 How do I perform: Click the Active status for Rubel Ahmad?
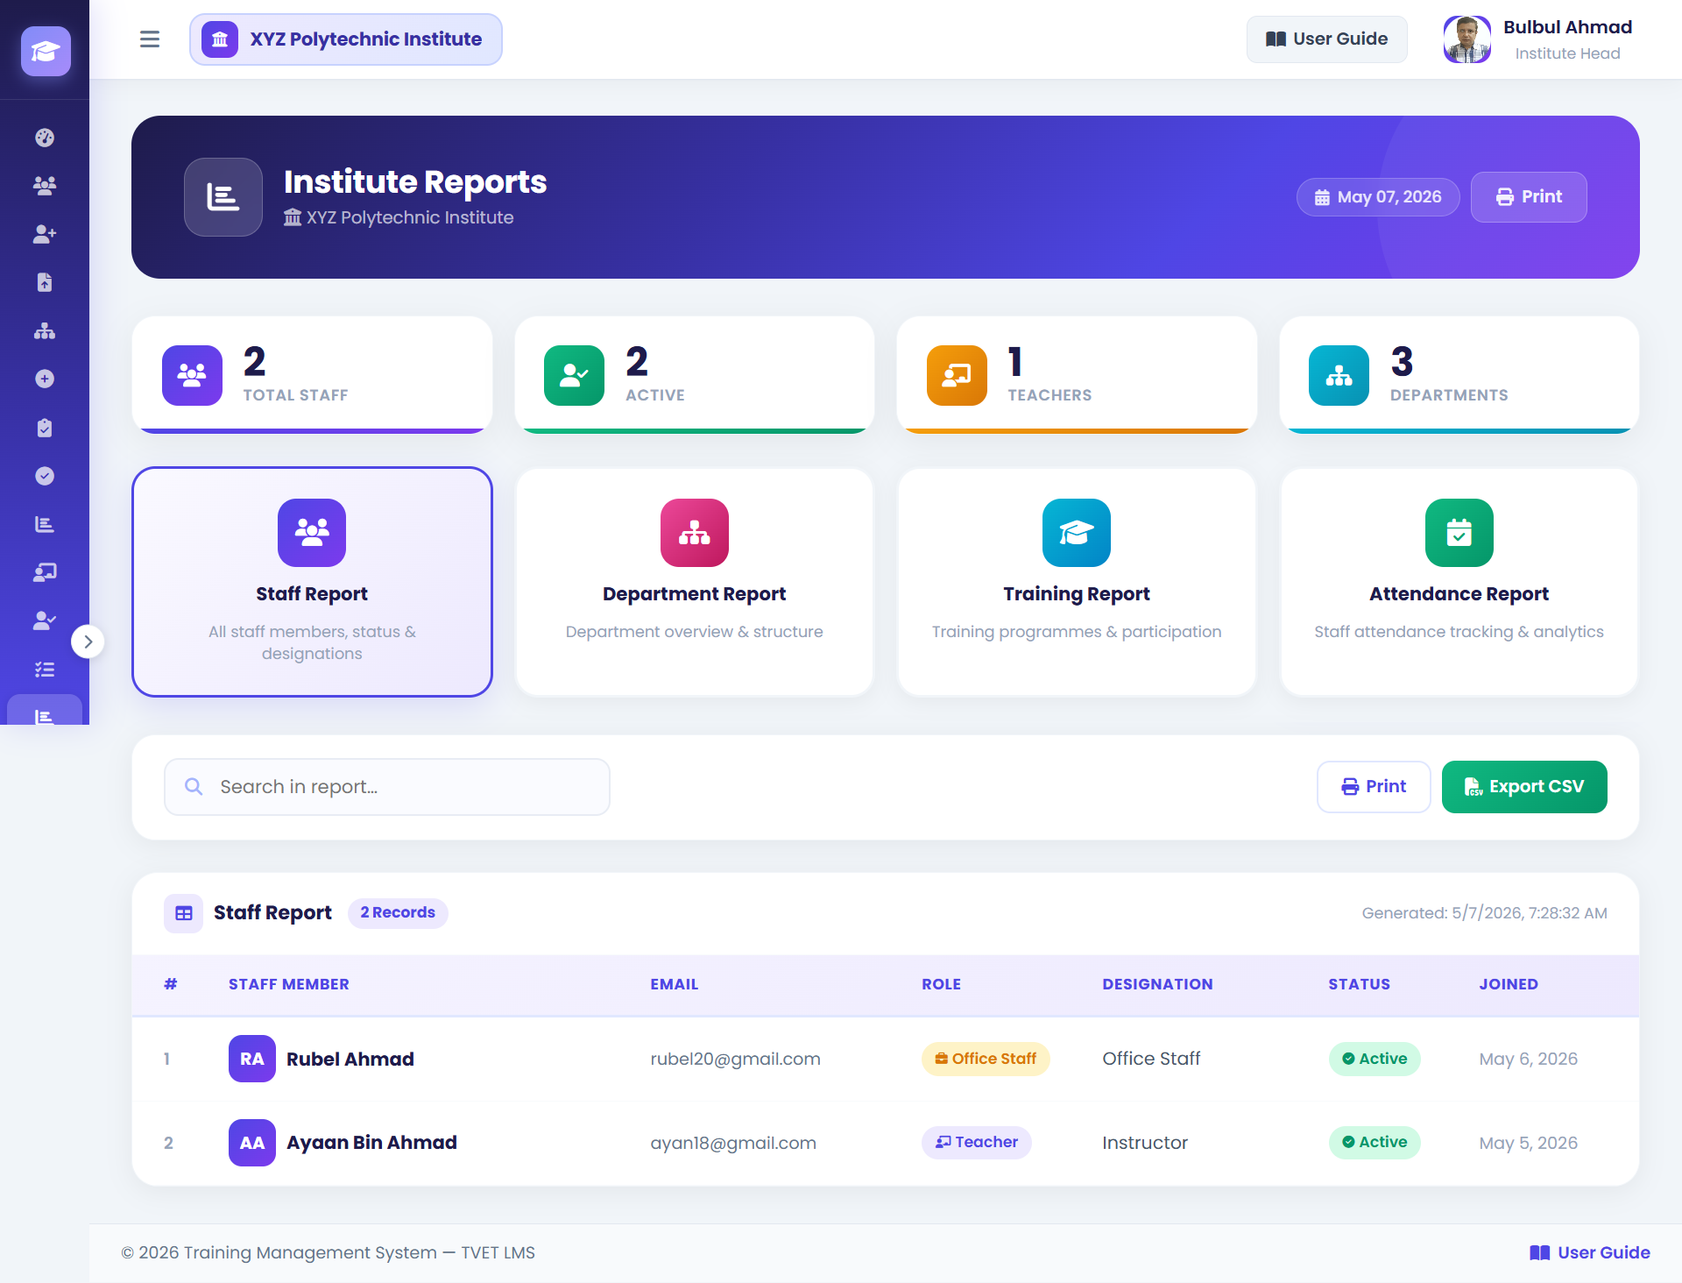(x=1375, y=1059)
